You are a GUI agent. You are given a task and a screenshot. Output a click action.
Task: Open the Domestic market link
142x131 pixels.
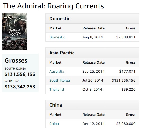(x=57, y=37)
